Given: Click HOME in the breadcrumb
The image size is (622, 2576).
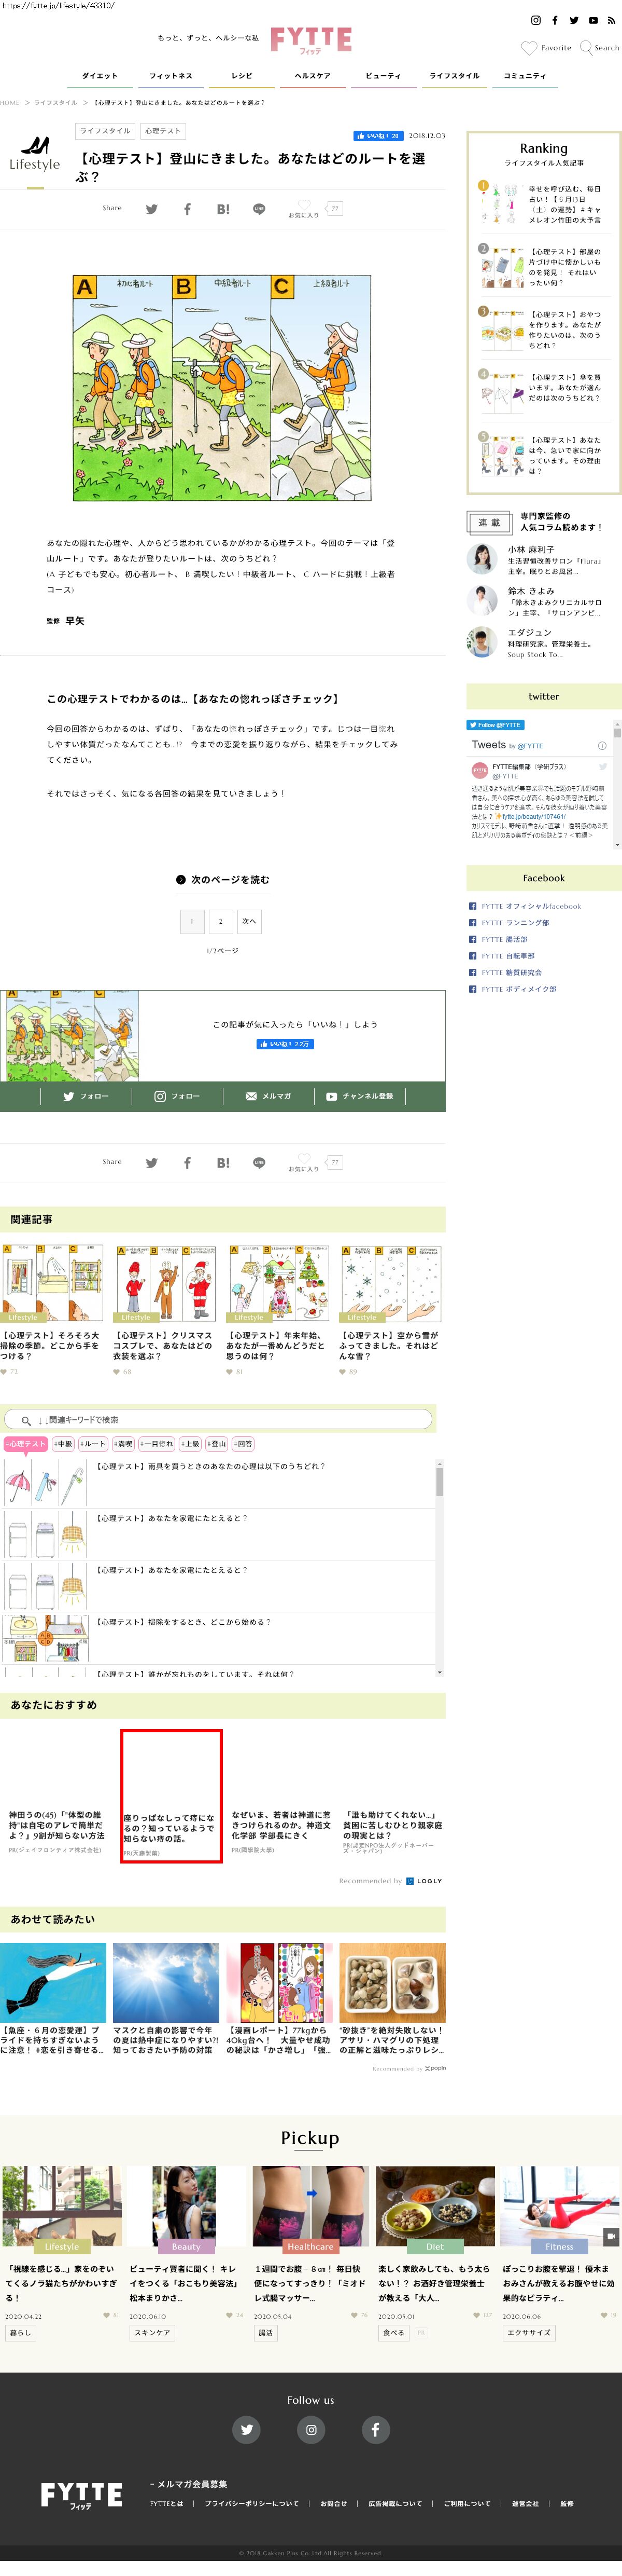Looking at the screenshot, I should [x=10, y=103].
